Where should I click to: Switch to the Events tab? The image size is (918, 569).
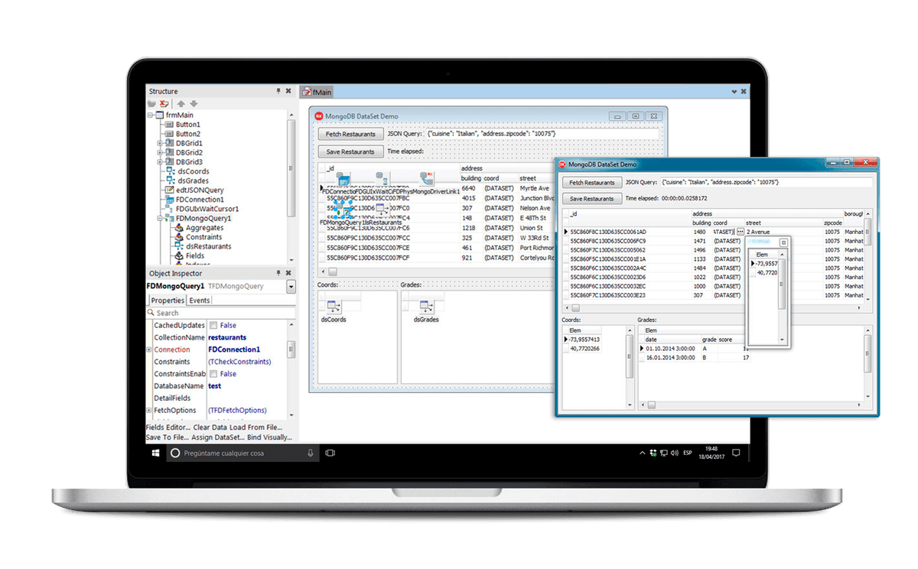[x=200, y=301]
